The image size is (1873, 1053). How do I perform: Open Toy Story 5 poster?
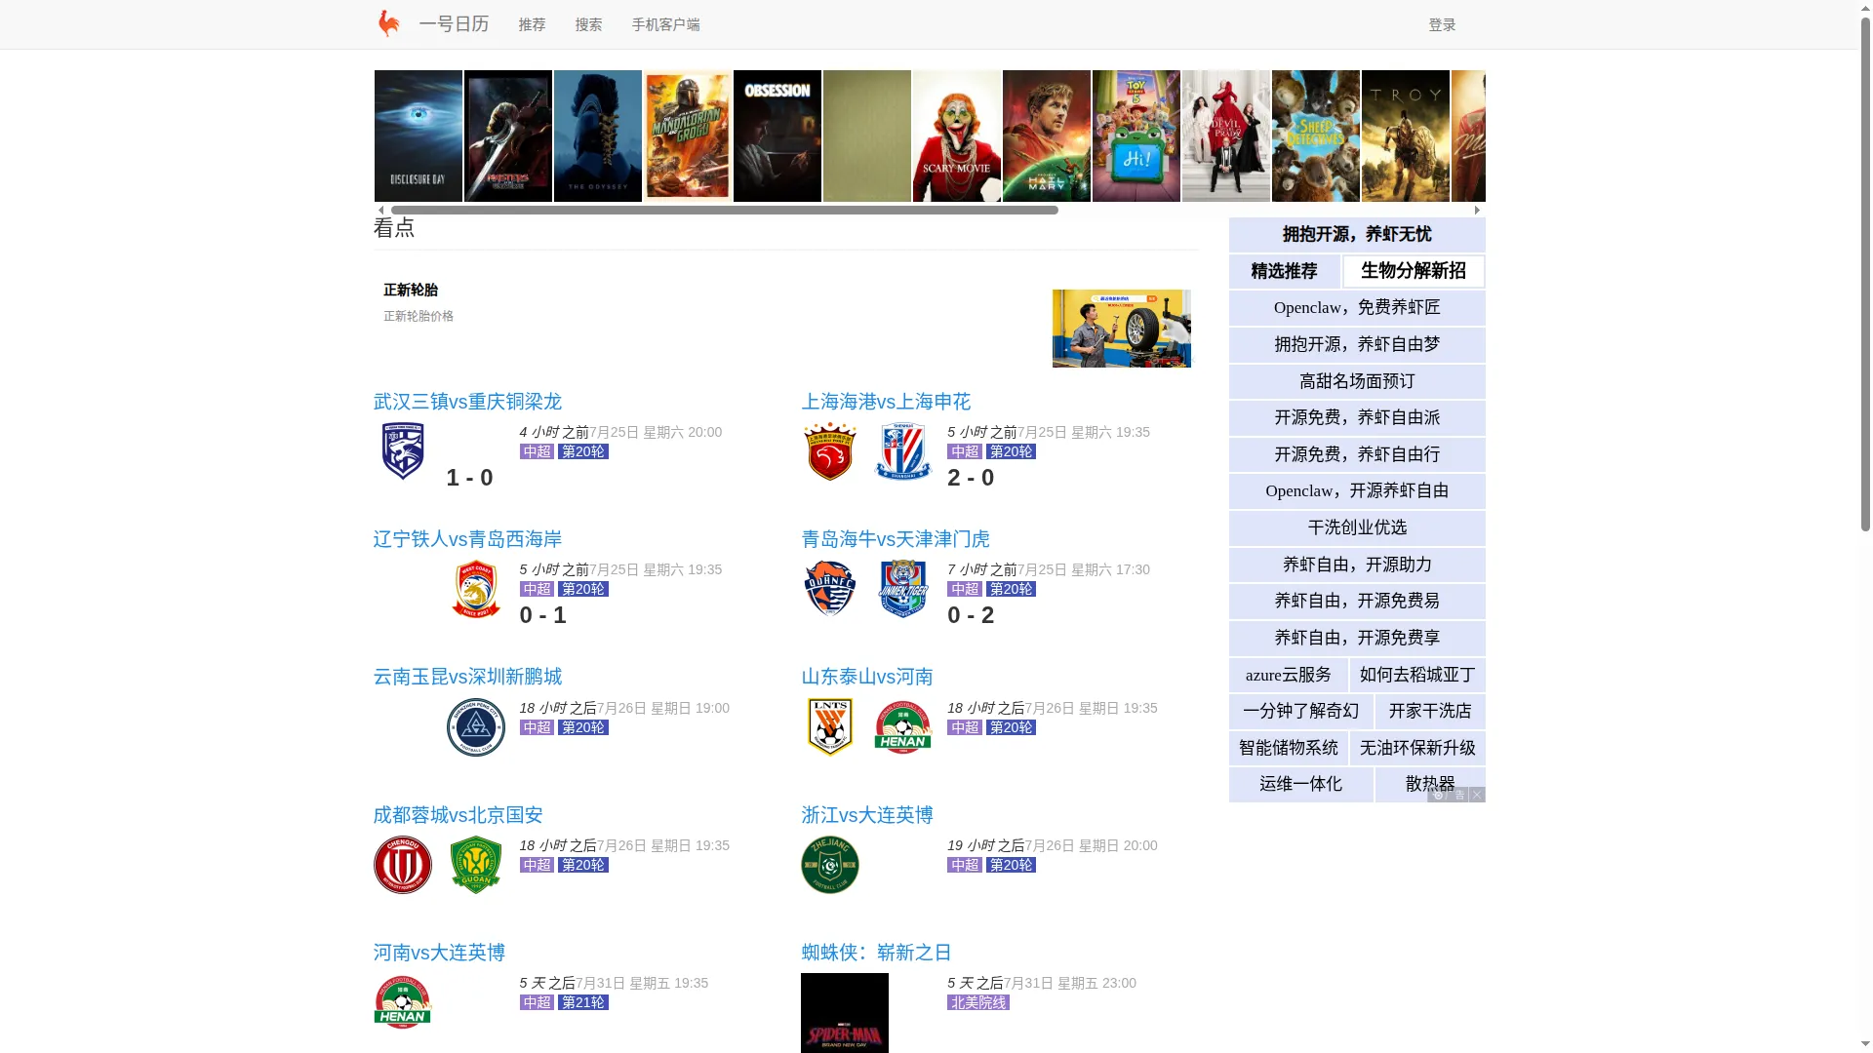point(1136,136)
